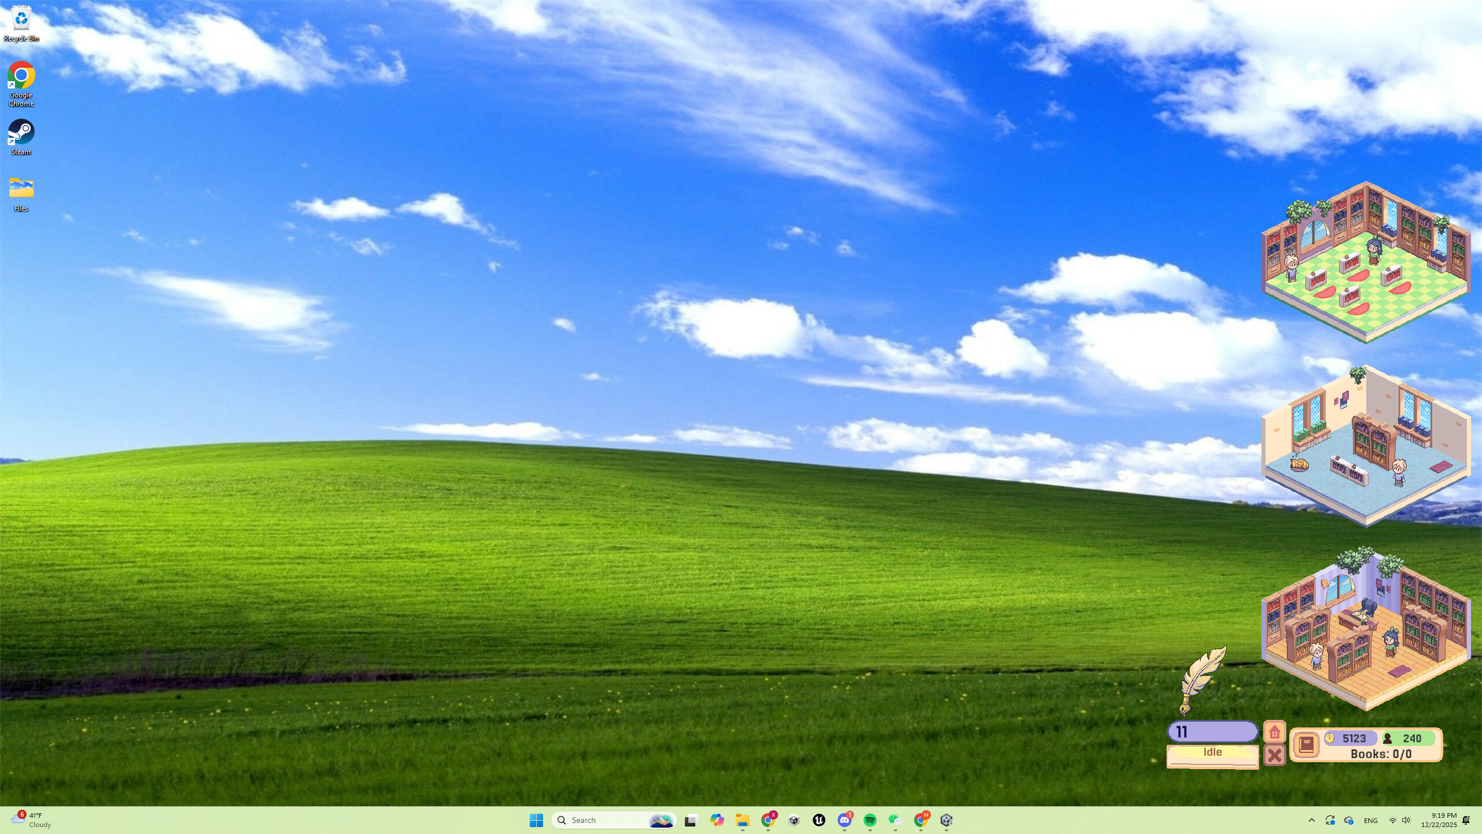
Task: Open the home menu via the house icon
Action: (x=1274, y=731)
